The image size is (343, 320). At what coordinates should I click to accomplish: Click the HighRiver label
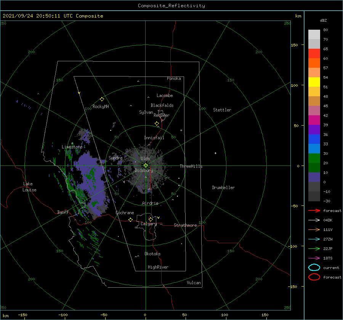pos(158,267)
